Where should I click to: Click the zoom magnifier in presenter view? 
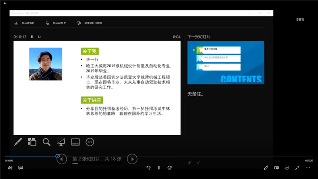(x=47, y=142)
